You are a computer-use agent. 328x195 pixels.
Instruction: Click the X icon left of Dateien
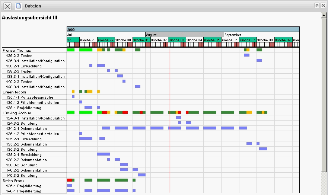tap(7, 6)
